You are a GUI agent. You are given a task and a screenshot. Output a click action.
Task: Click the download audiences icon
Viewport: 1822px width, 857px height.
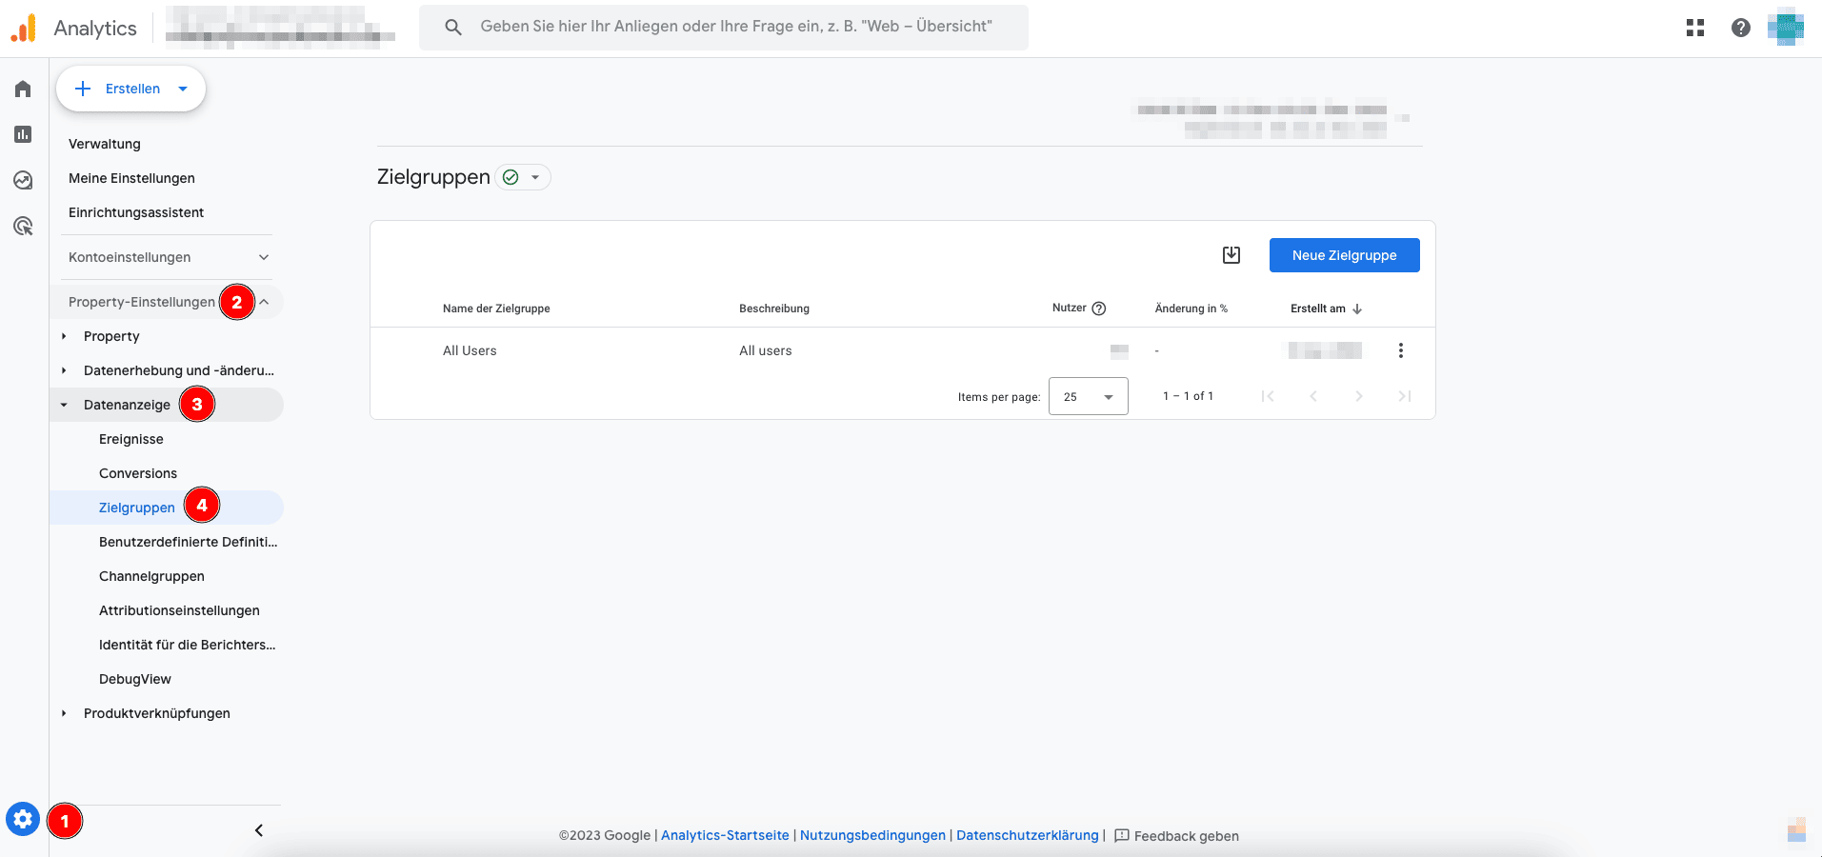pos(1231,255)
